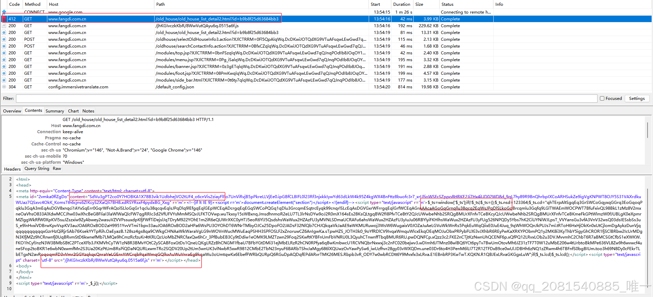The height and width of the screenshot is (297, 653).
Task: Sort the list by the Code column header
Action: coord(14,4)
